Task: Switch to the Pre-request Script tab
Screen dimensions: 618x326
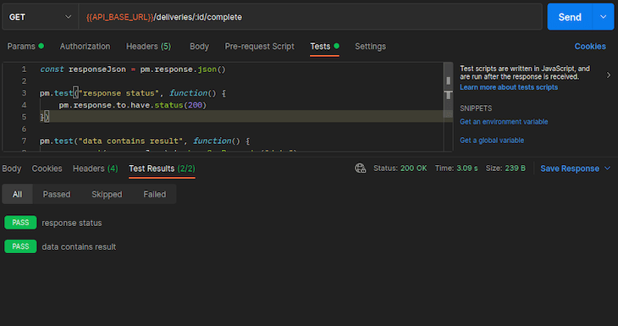Action: click(x=259, y=47)
